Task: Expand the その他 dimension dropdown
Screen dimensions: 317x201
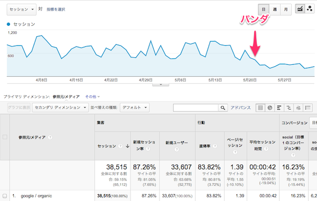Action: pyautogui.click(x=92, y=97)
